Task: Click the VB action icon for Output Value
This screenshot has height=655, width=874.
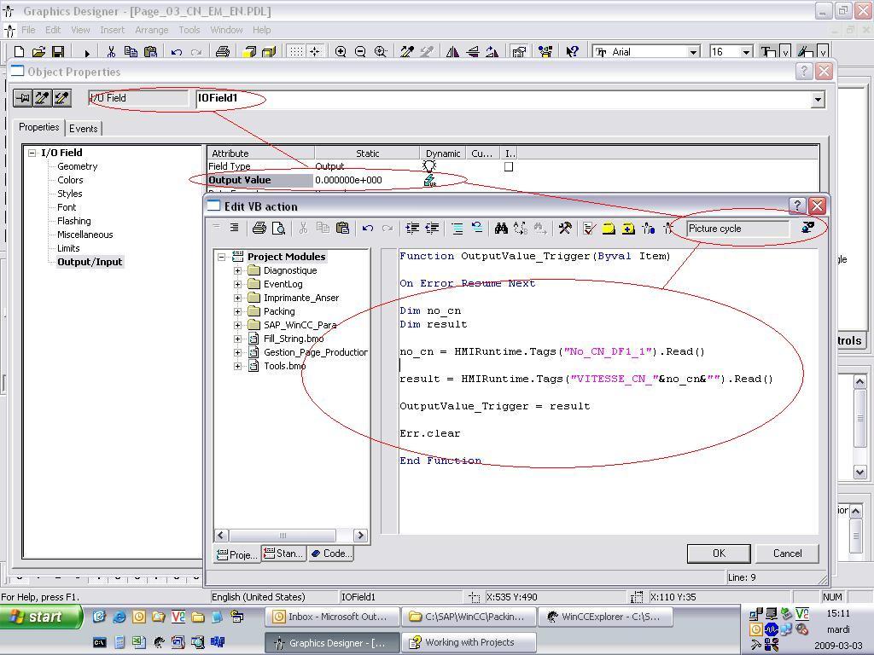Action: click(429, 180)
